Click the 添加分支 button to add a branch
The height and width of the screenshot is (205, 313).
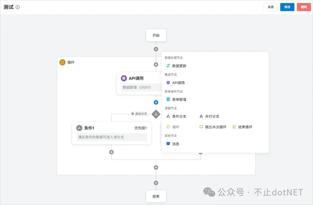(139, 114)
